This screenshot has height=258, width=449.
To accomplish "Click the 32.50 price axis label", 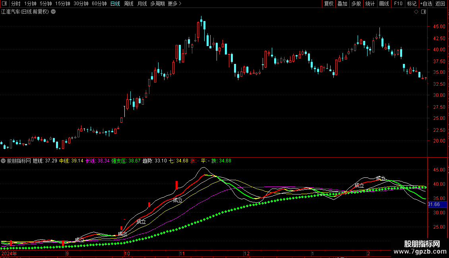I will [x=439, y=84].
